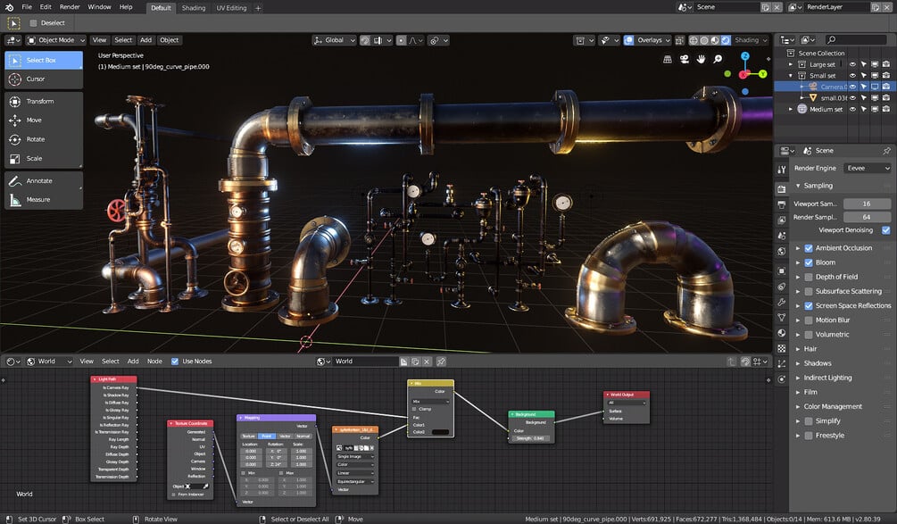This screenshot has height=524, width=897.
Task: Toggle Viewport Denoising checkbox
Action: pyautogui.click(x=885, y=230)
